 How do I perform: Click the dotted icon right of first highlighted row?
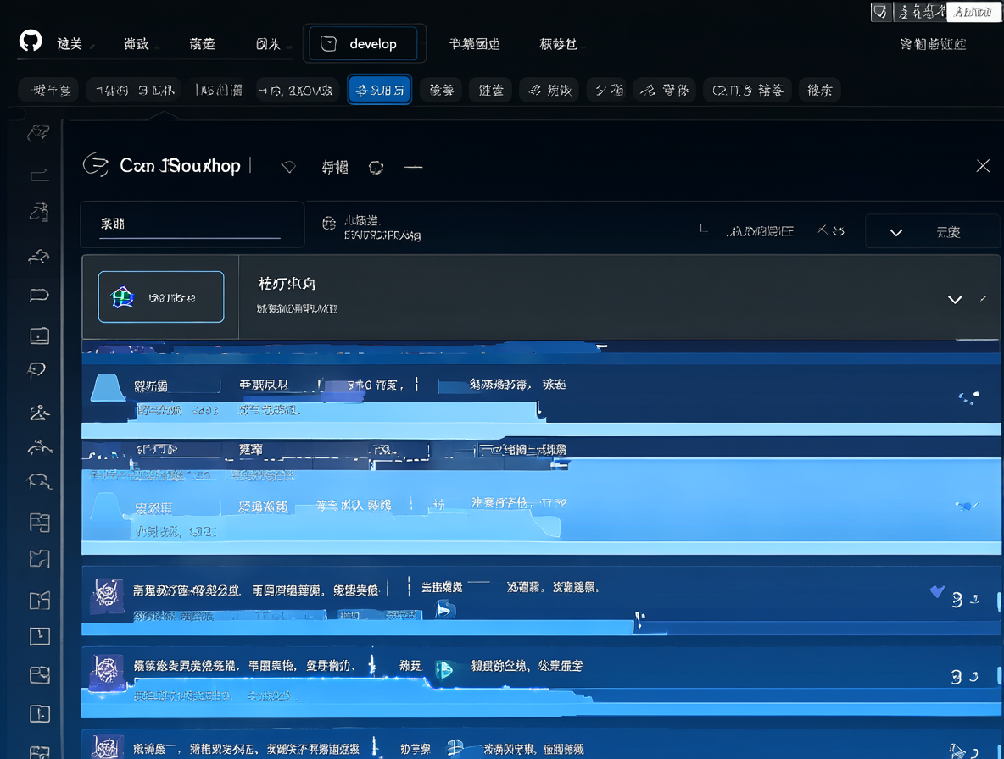[x=968, y=398]
